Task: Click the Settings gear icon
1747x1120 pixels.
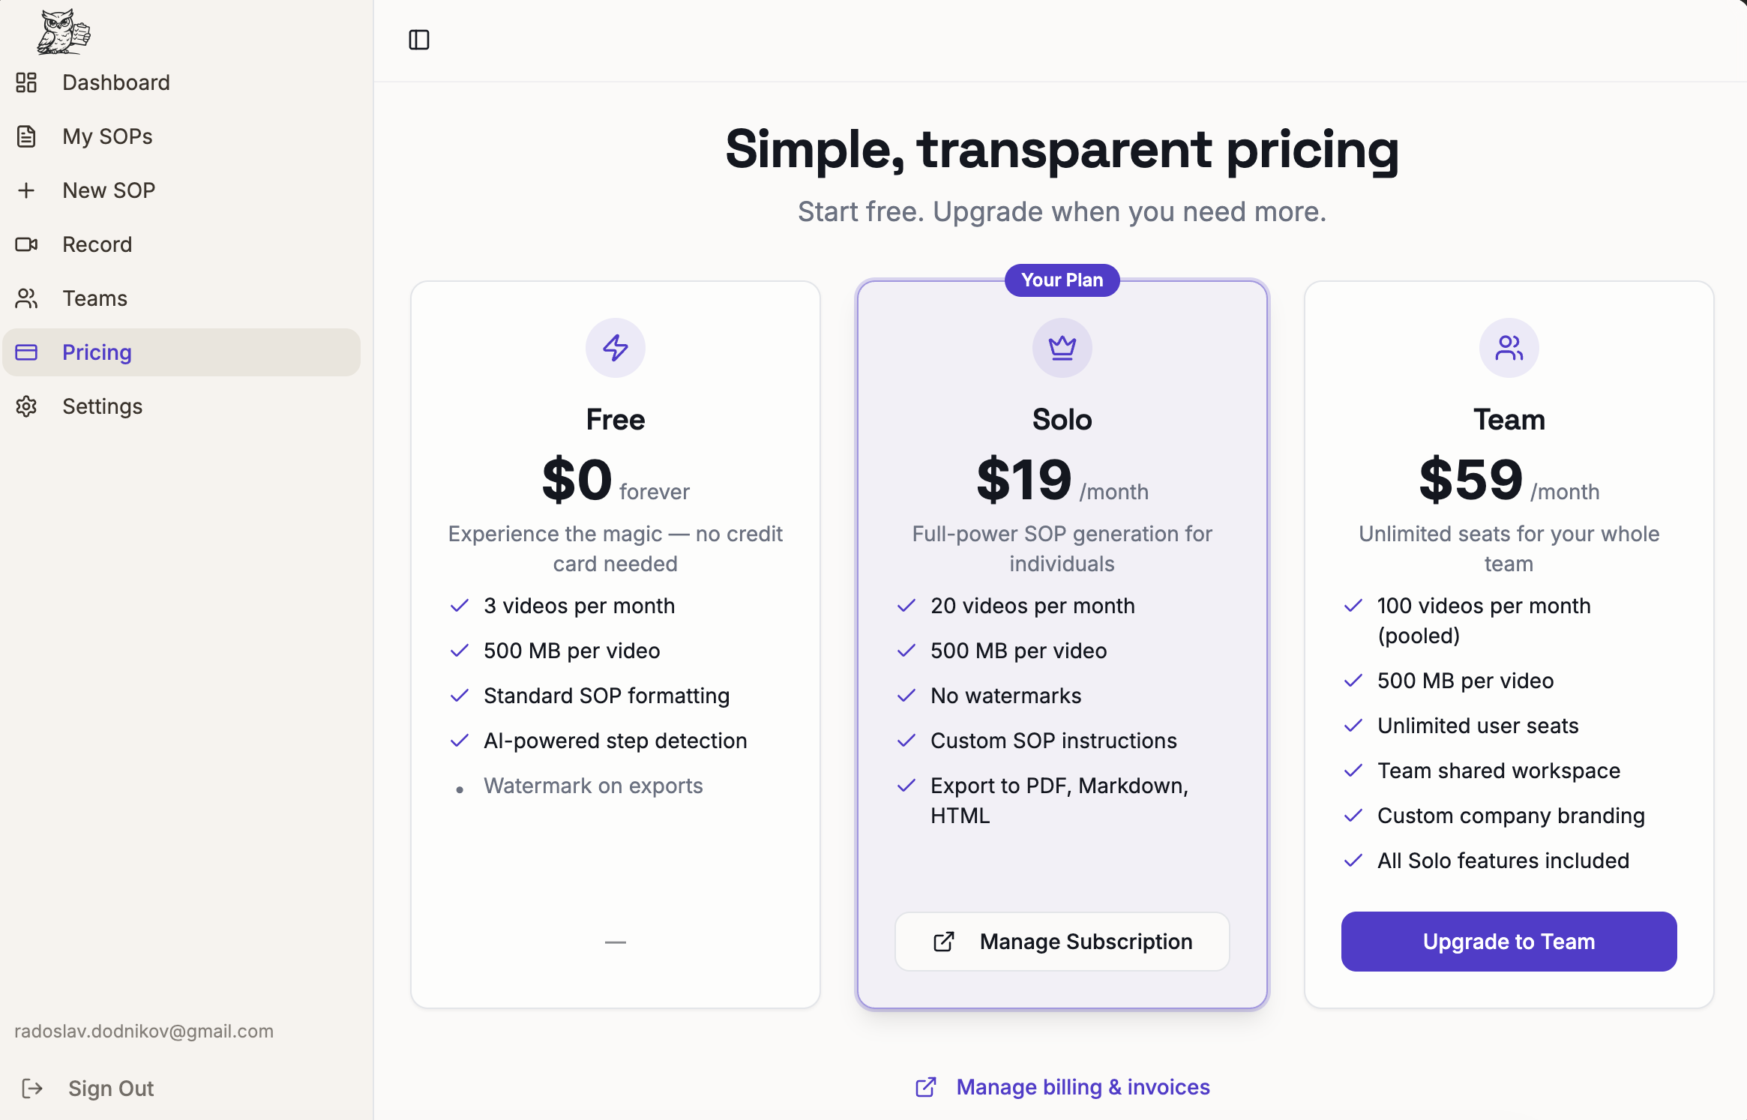Action: tap(26, 406)
